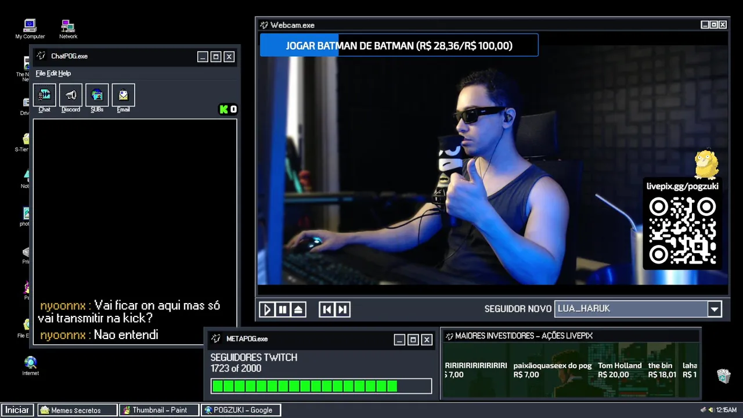Close the ChatPOG.exe window
This screenshot has height=418, width=743.
pyautogui.click(x=229, y=57)
